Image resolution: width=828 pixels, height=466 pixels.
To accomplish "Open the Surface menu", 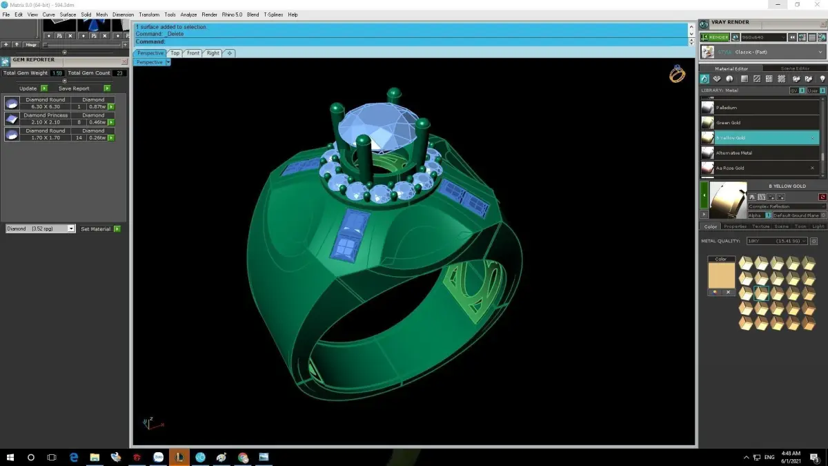I will tap(68, 14).
